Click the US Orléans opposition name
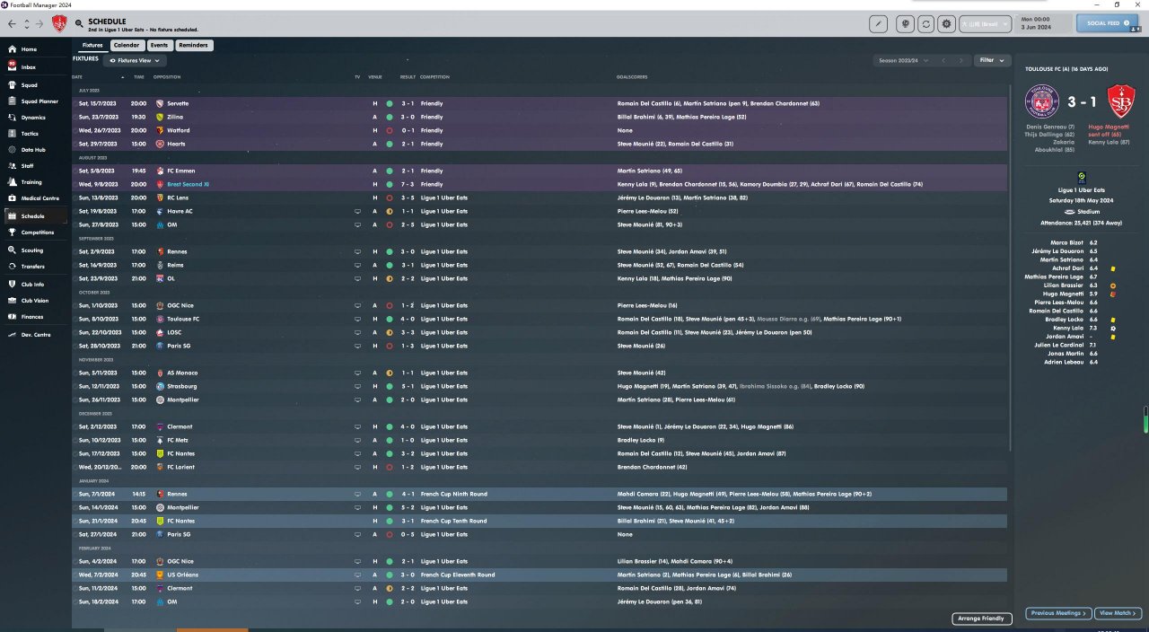1149x632 pixels. [183, 575]
